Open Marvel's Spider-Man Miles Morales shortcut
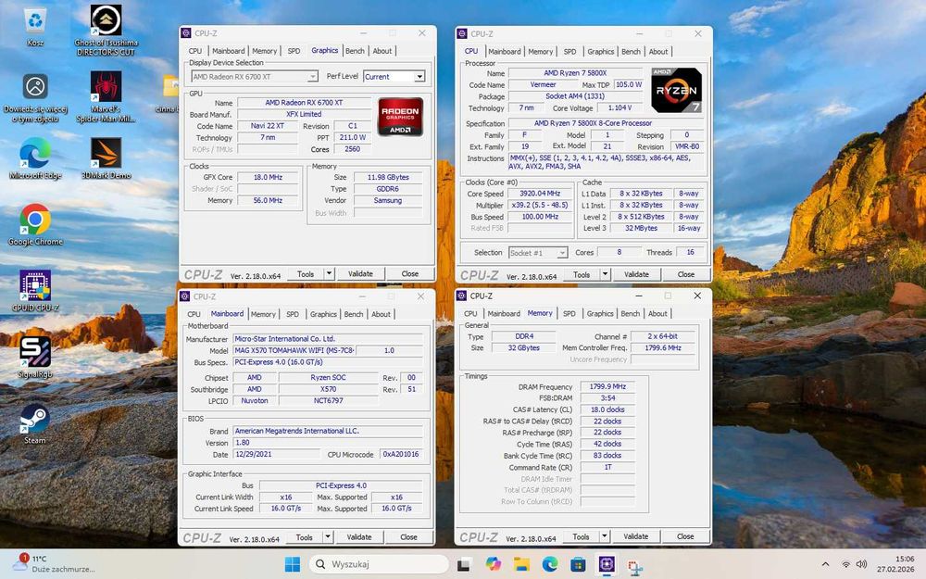The height and width of the screenshot is (579, 926). click(x=106, y=96)
